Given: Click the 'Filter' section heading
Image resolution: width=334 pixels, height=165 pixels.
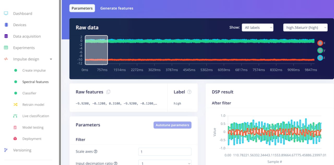Looking at the screenshot, I should click(80, 140).
